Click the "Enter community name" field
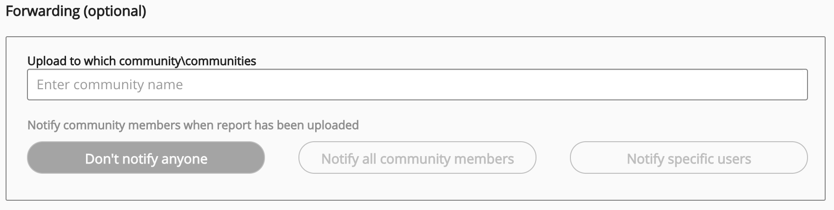The width and height of the screenshot is (834, 210). tap(417, 85)
